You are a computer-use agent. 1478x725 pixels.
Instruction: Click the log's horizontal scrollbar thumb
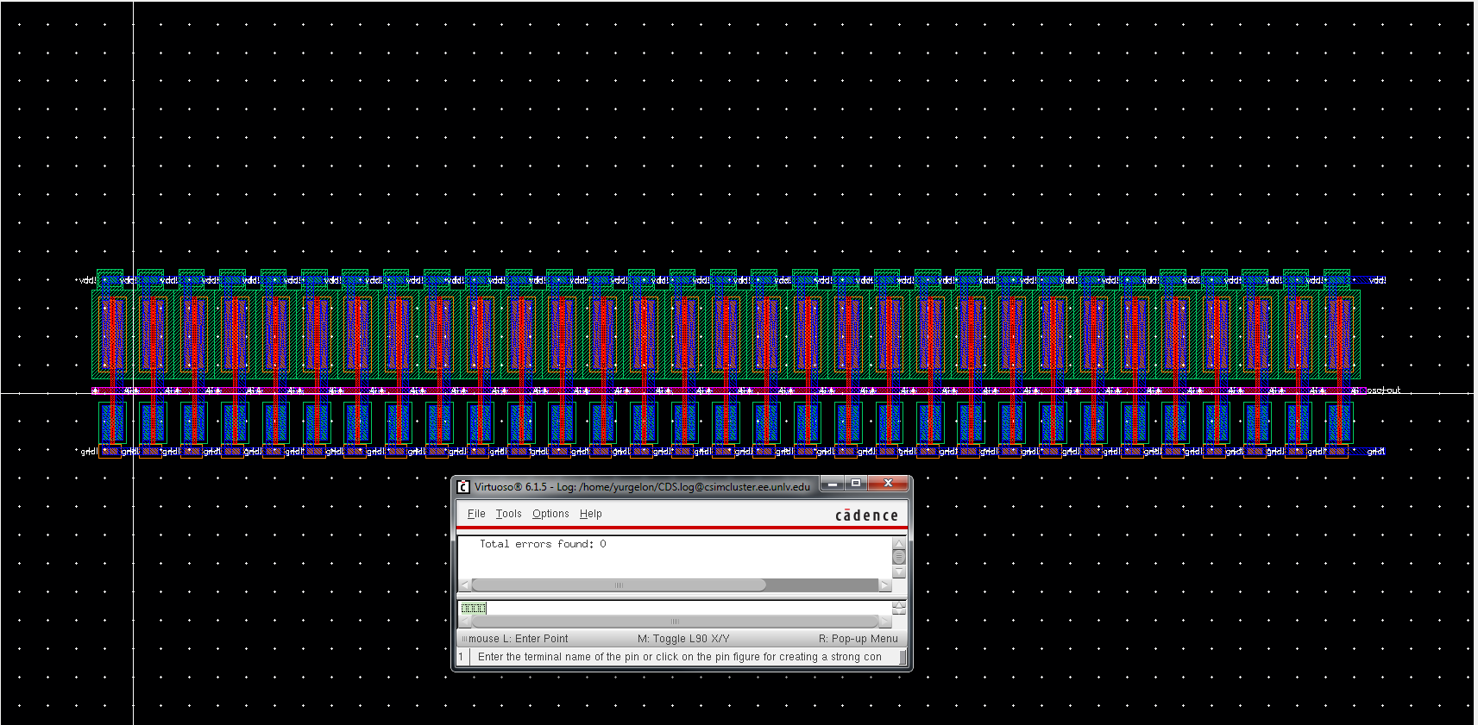click(618, 585)
